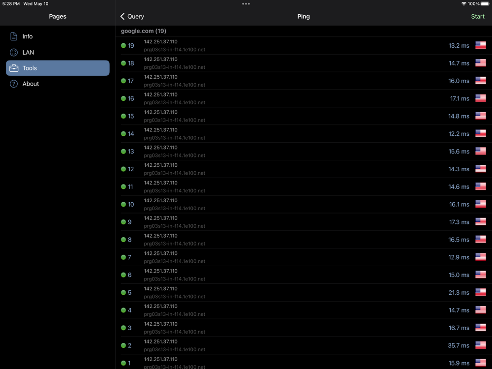The image size is (492, 369).
Task: Tap the battery indicator icon
Action: [x=485, y=4]
